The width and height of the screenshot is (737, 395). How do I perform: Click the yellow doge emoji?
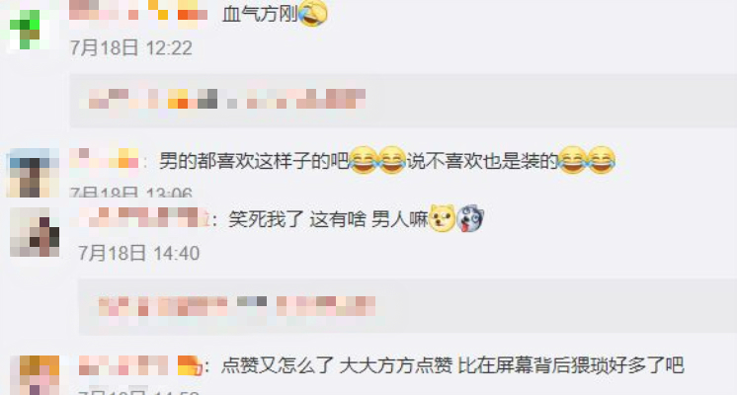click(443, 218)
